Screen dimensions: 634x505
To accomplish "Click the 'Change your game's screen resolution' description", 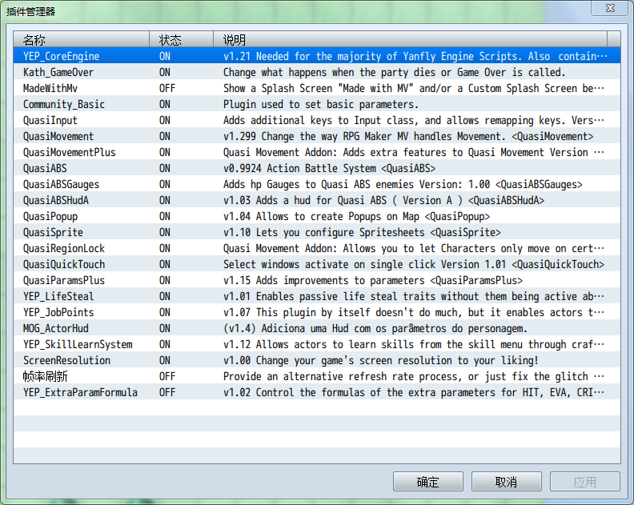I will click(x=381, y=360).
